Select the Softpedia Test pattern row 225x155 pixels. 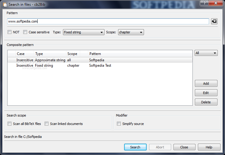pyautogui.click(x=100, y=65)
